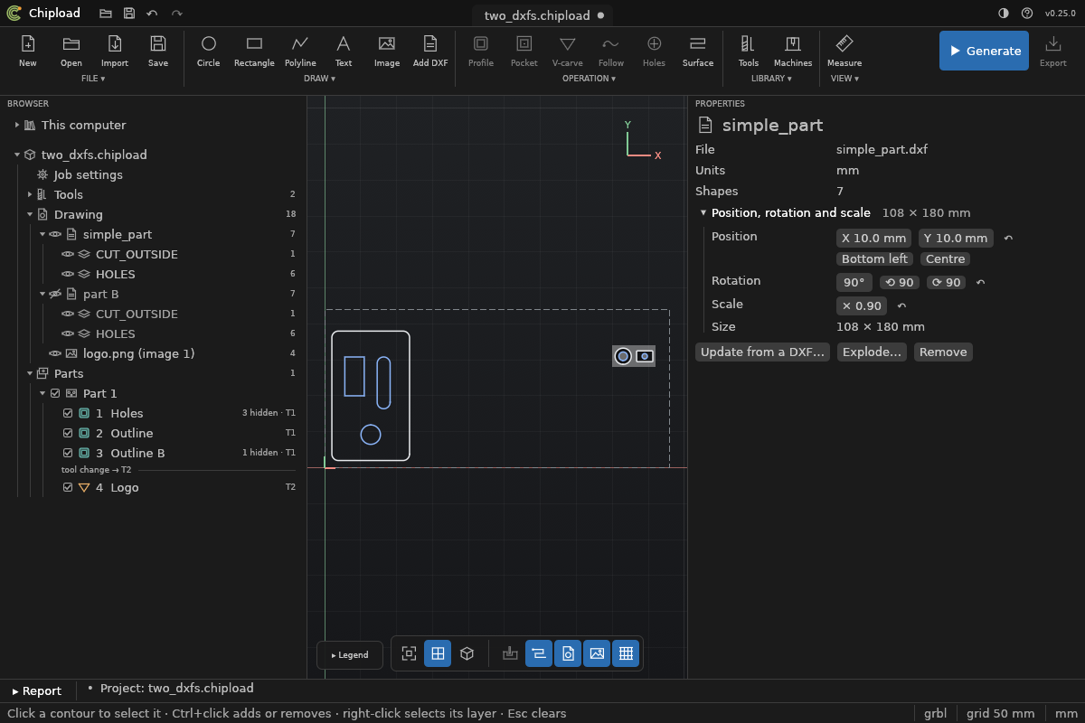Select the Image draw tool
The height and width of the screenshot is (723, 1085).
click(387, 51)
